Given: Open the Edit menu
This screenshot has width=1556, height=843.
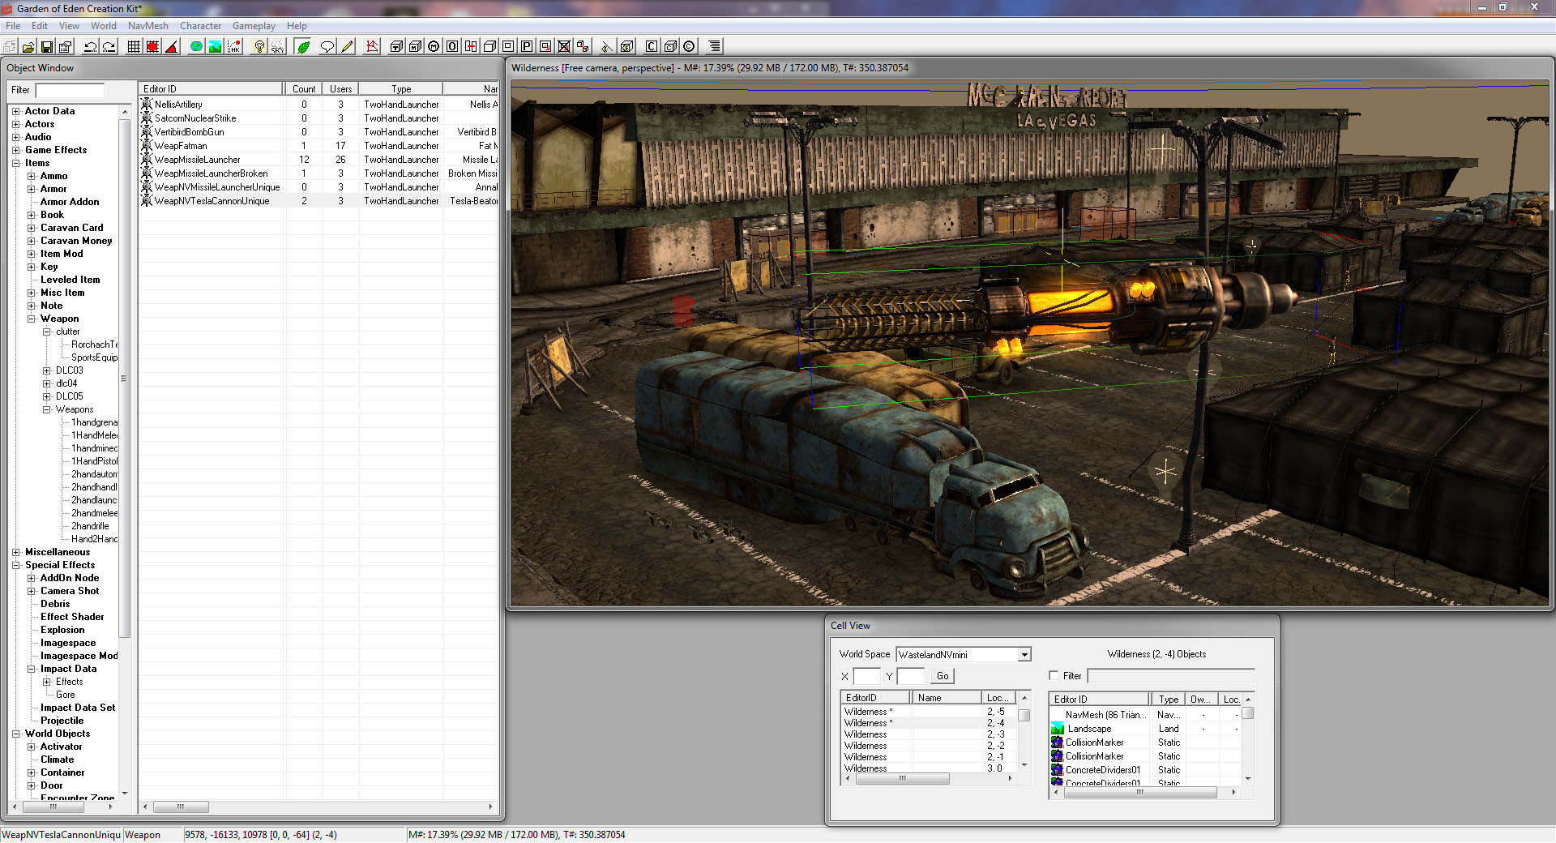Looking at the screenshot, I should (x=40, y=26).
